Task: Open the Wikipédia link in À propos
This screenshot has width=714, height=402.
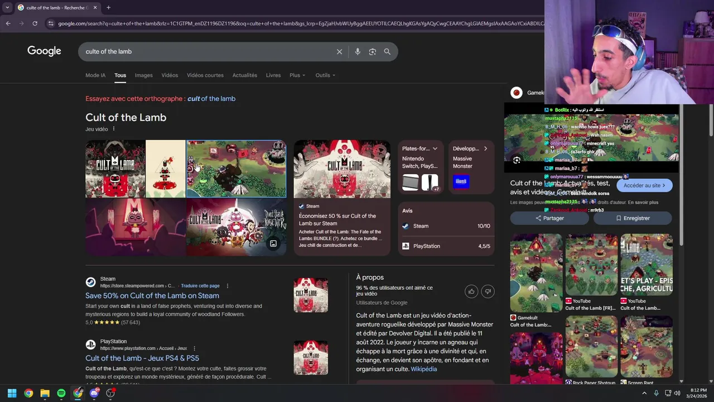Action: pos(424,369)
